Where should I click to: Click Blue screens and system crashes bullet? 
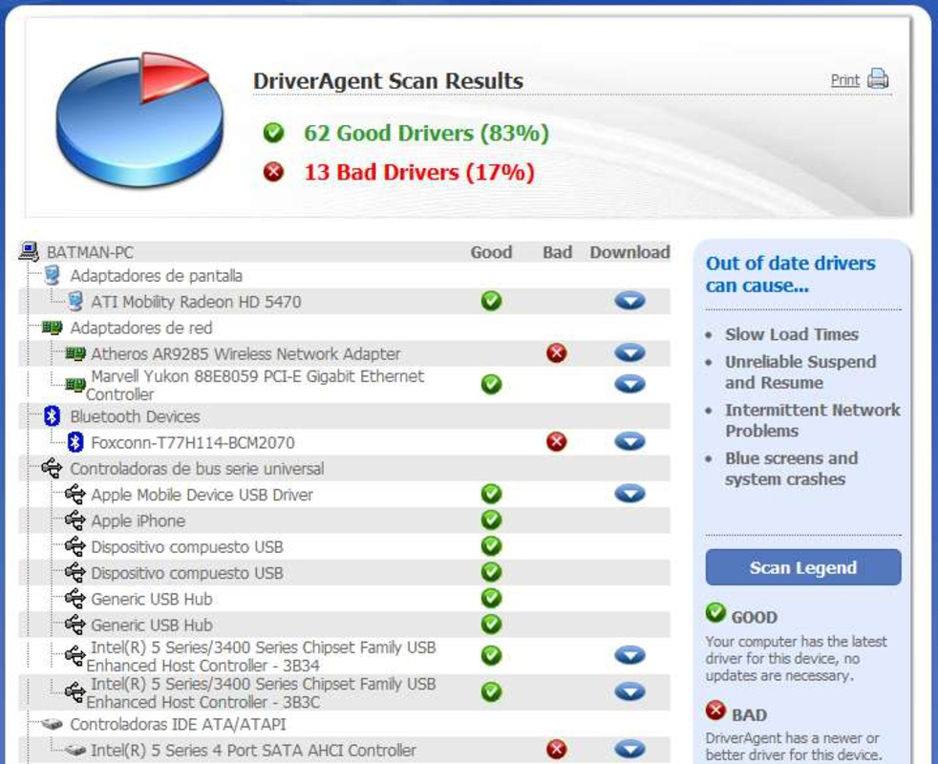click(x=791, y=469)
